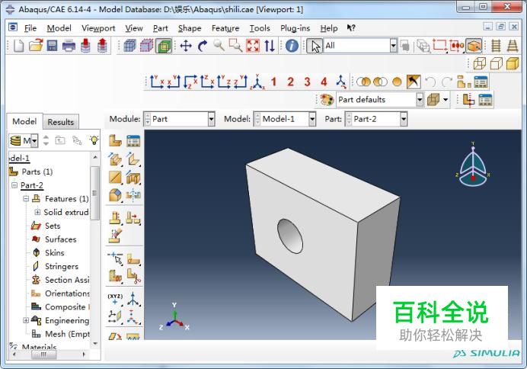Image resolution: width=527 pixels, height=369 pixels.
Task: Open a model database file
Action: pos(36,46)
